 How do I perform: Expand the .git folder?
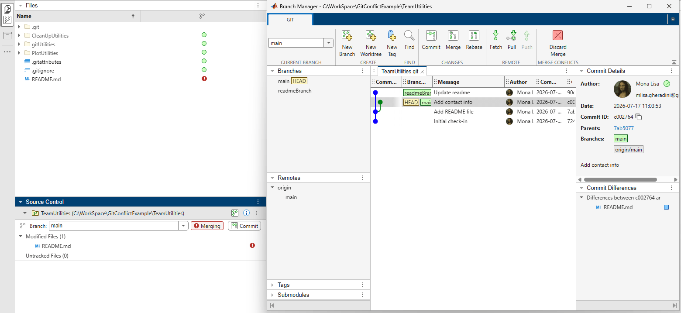point(19,27)
